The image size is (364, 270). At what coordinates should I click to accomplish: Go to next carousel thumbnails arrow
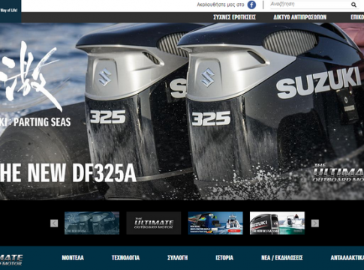coord(315,223)
